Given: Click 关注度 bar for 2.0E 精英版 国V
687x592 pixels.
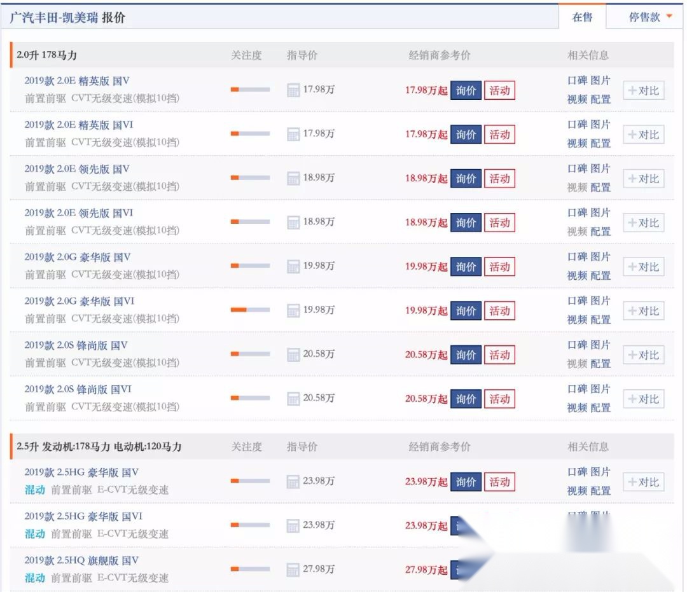Looking at the screenshot, I should pos(250,90).
